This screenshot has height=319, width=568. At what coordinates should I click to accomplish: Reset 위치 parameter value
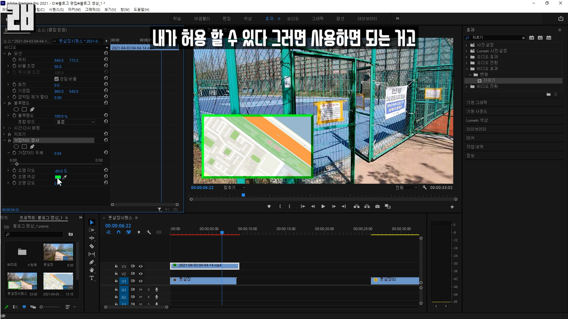(106, 59)
